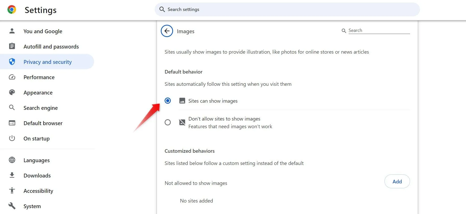Open Privacy and security section
466x214 pixels.
click(x=47, y=62)
